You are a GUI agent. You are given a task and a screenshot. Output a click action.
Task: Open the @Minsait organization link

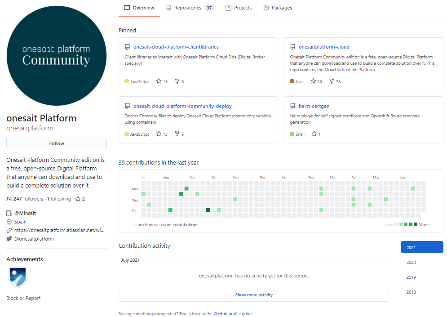coord(25,213)
